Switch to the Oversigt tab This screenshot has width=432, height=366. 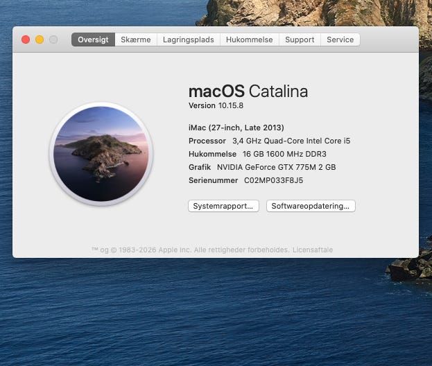[93, 40]
